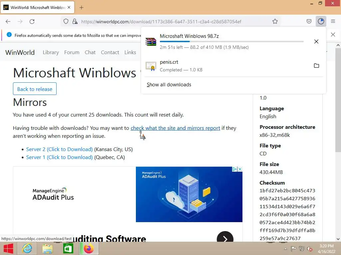The image size is (341, 255).
Task: Open the Pocket save icon
Action: tap(309, 21)
